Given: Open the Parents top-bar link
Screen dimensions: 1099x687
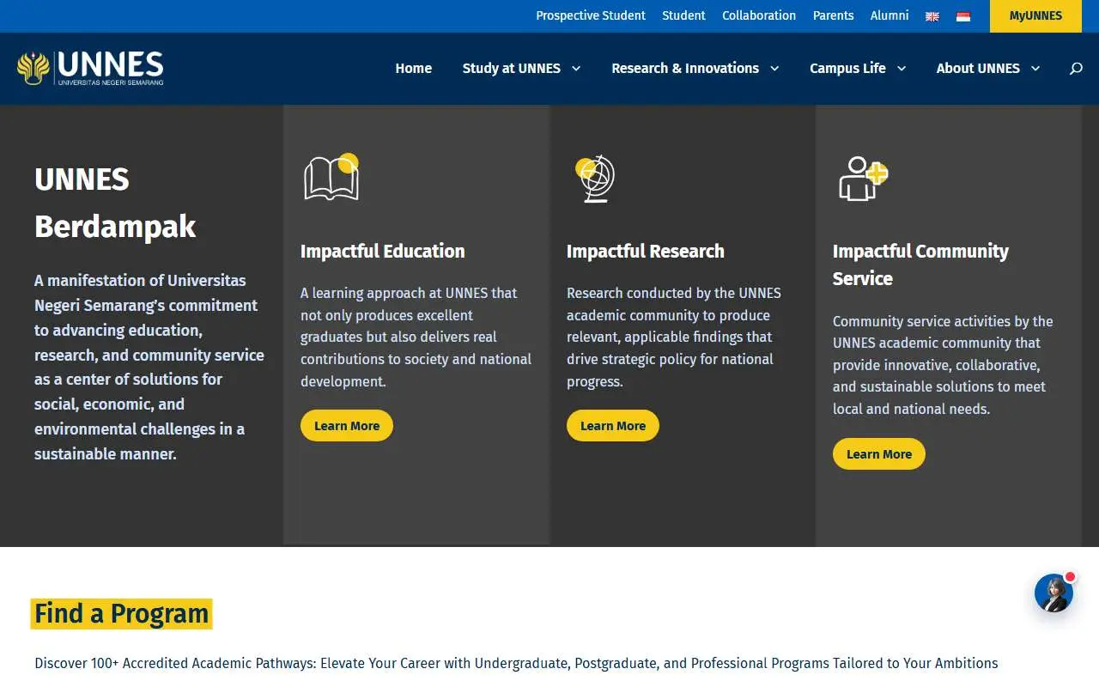Looking at the screenshot, I should click(x=834, y=15).
